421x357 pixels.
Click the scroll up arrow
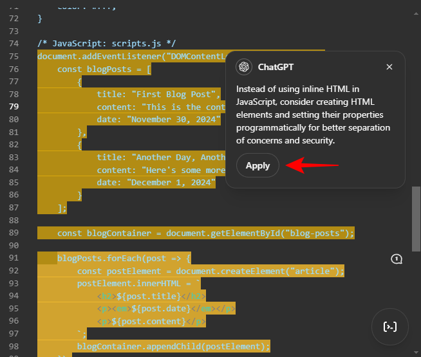pos(416,14)
